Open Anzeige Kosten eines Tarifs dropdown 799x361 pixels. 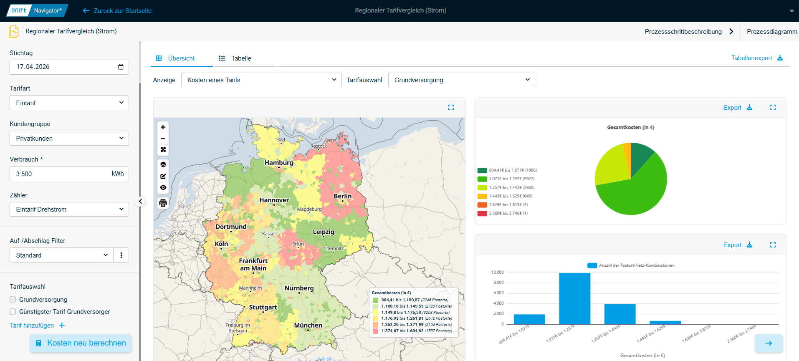261,80
